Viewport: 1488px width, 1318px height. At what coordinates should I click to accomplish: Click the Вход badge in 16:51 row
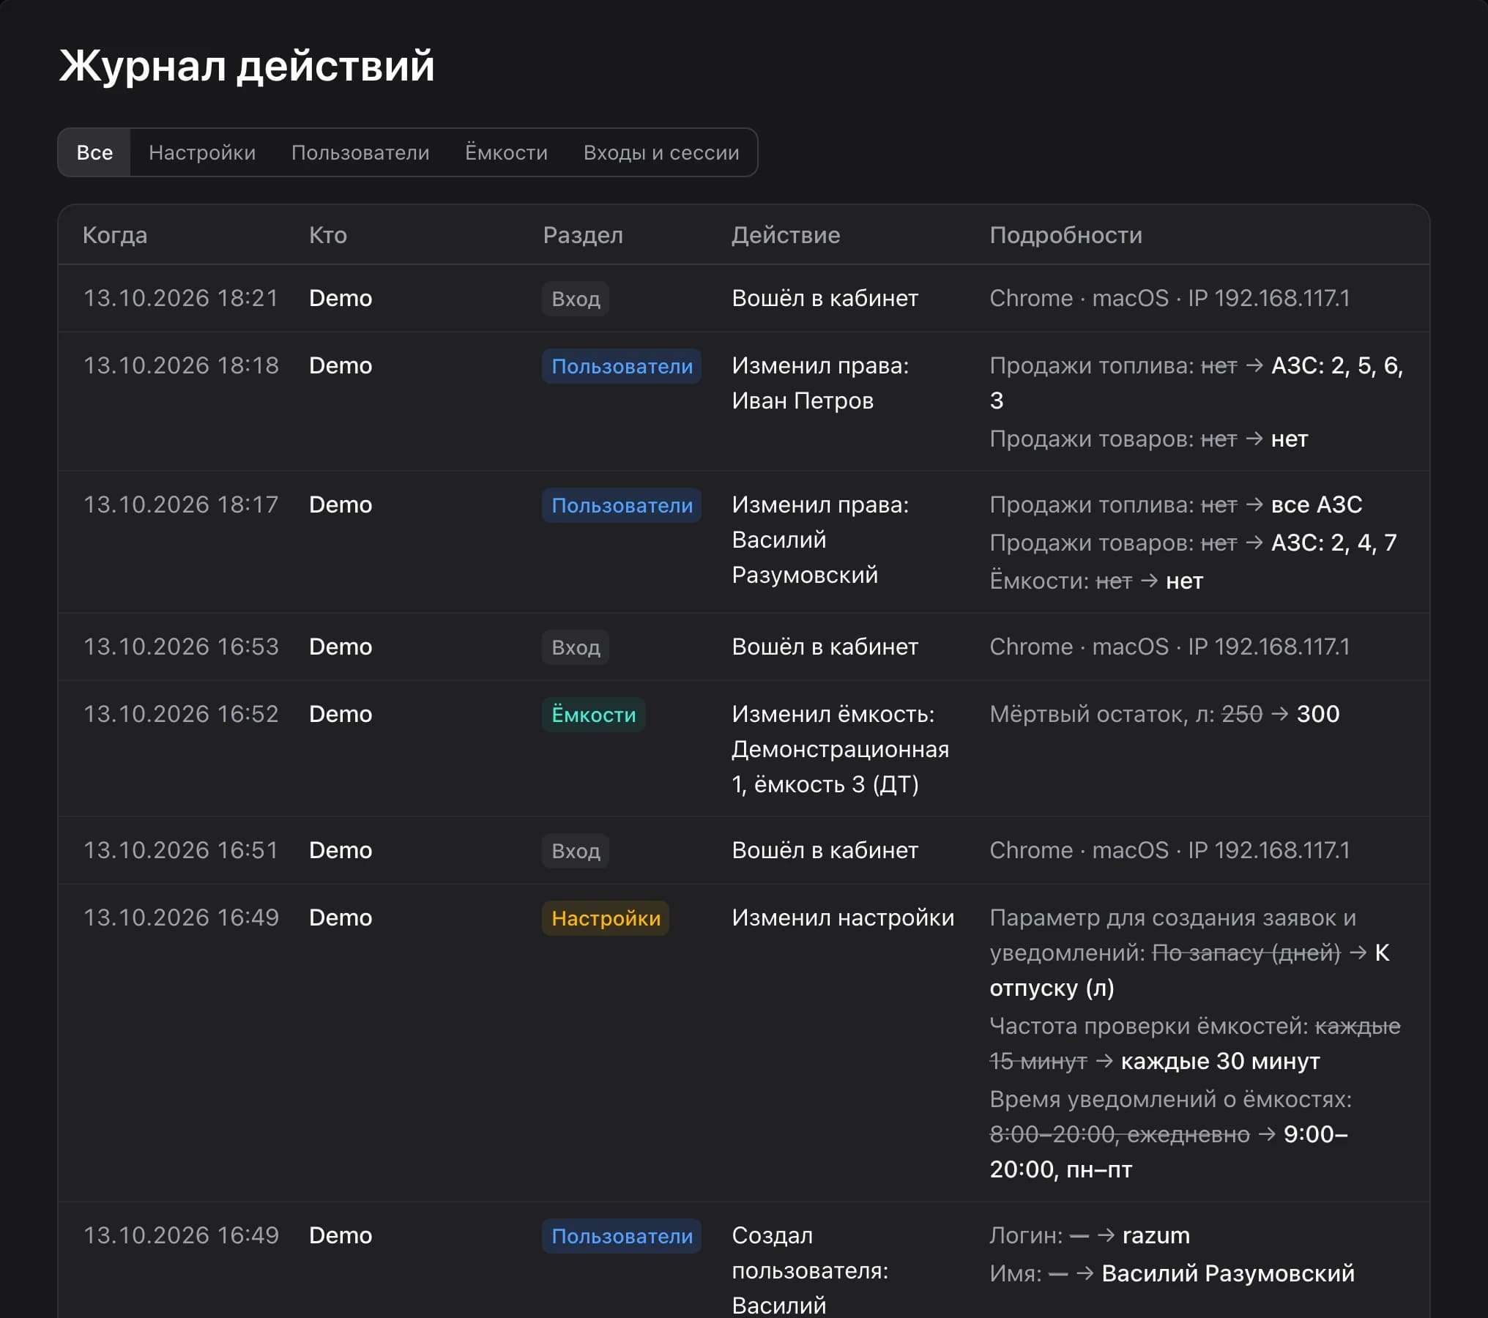[x=576, y=851]
